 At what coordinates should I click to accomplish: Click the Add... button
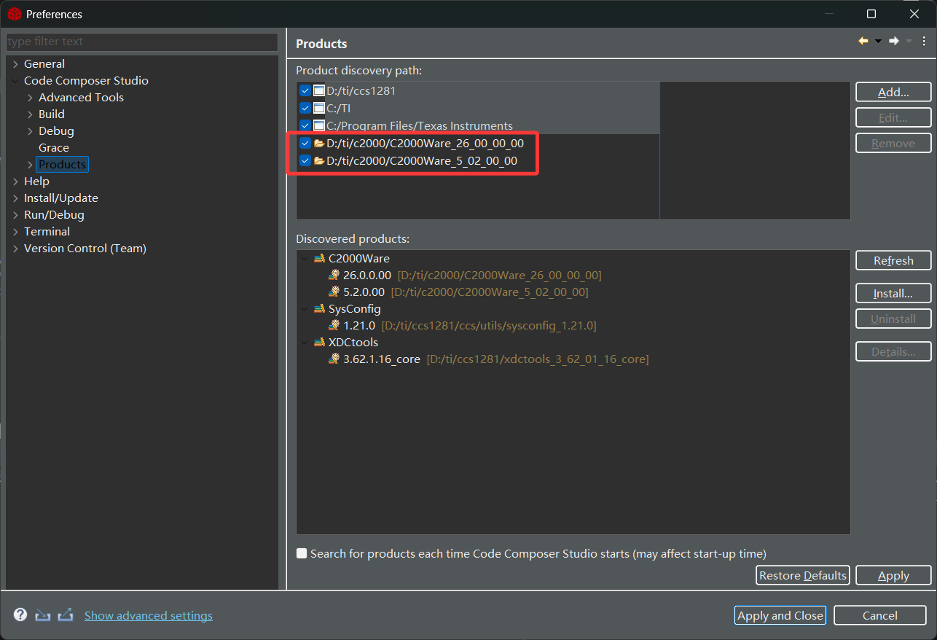[893, 93]
